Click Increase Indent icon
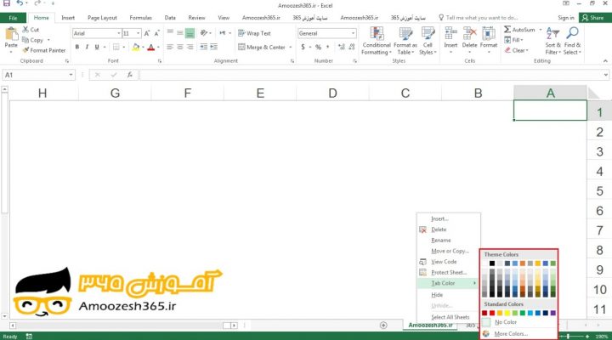This screenshot has width=612, height=340. pos(214,48)
